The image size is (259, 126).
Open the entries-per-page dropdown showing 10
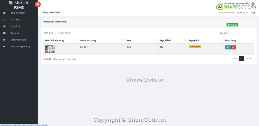(57, 33)
